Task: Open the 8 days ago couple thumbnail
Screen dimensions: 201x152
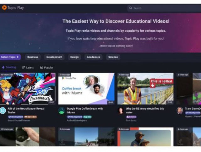Action: pos(145,137)
